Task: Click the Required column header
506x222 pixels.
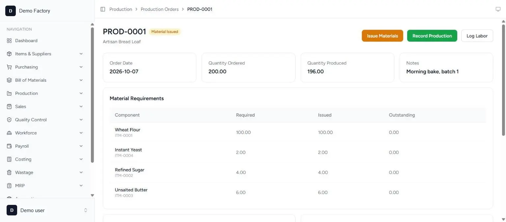Action: (x=245, y=115)
